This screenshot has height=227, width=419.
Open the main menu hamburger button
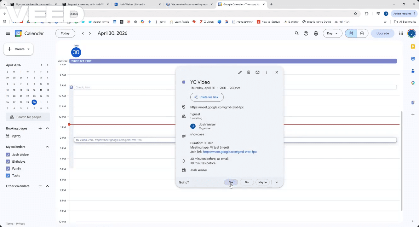(x=8, y=33)
